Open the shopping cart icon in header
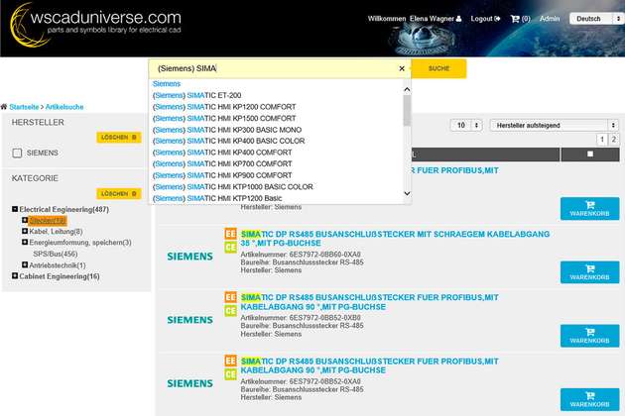 [x=515, y=19]
